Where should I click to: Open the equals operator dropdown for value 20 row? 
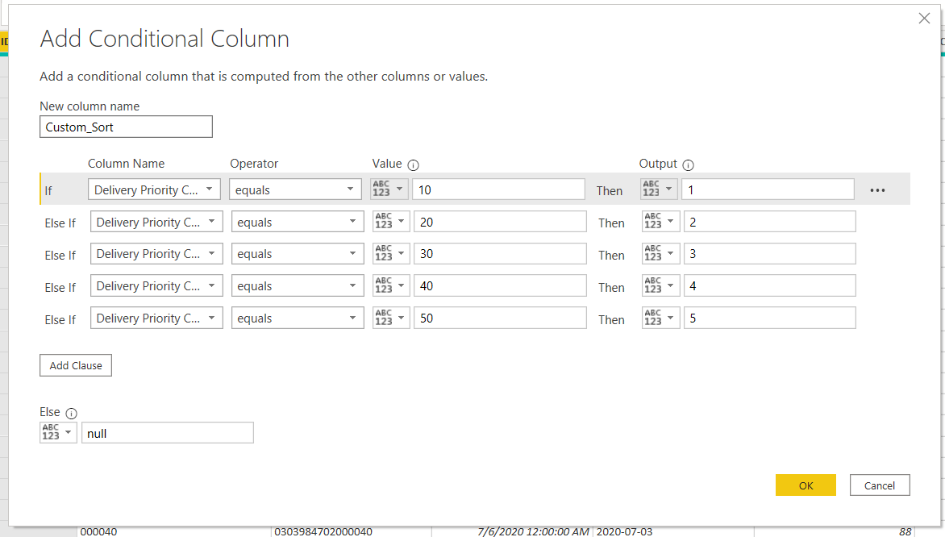tap(298, 221)
